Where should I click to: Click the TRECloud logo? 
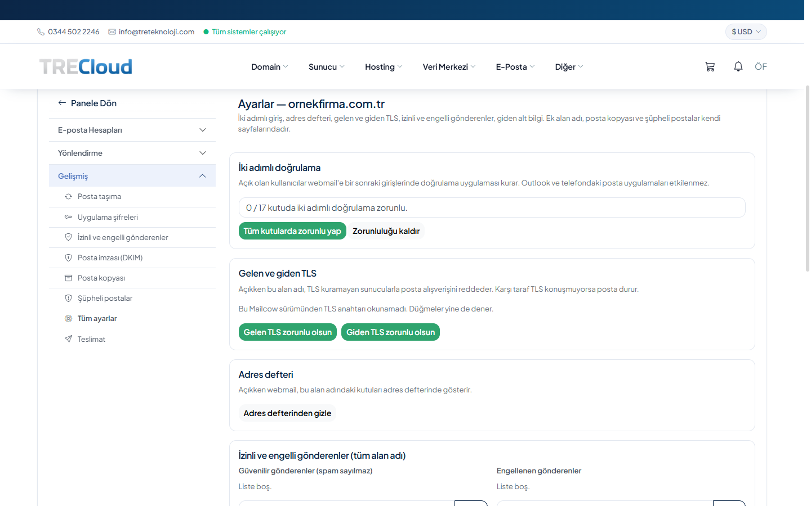click(86, 66)
